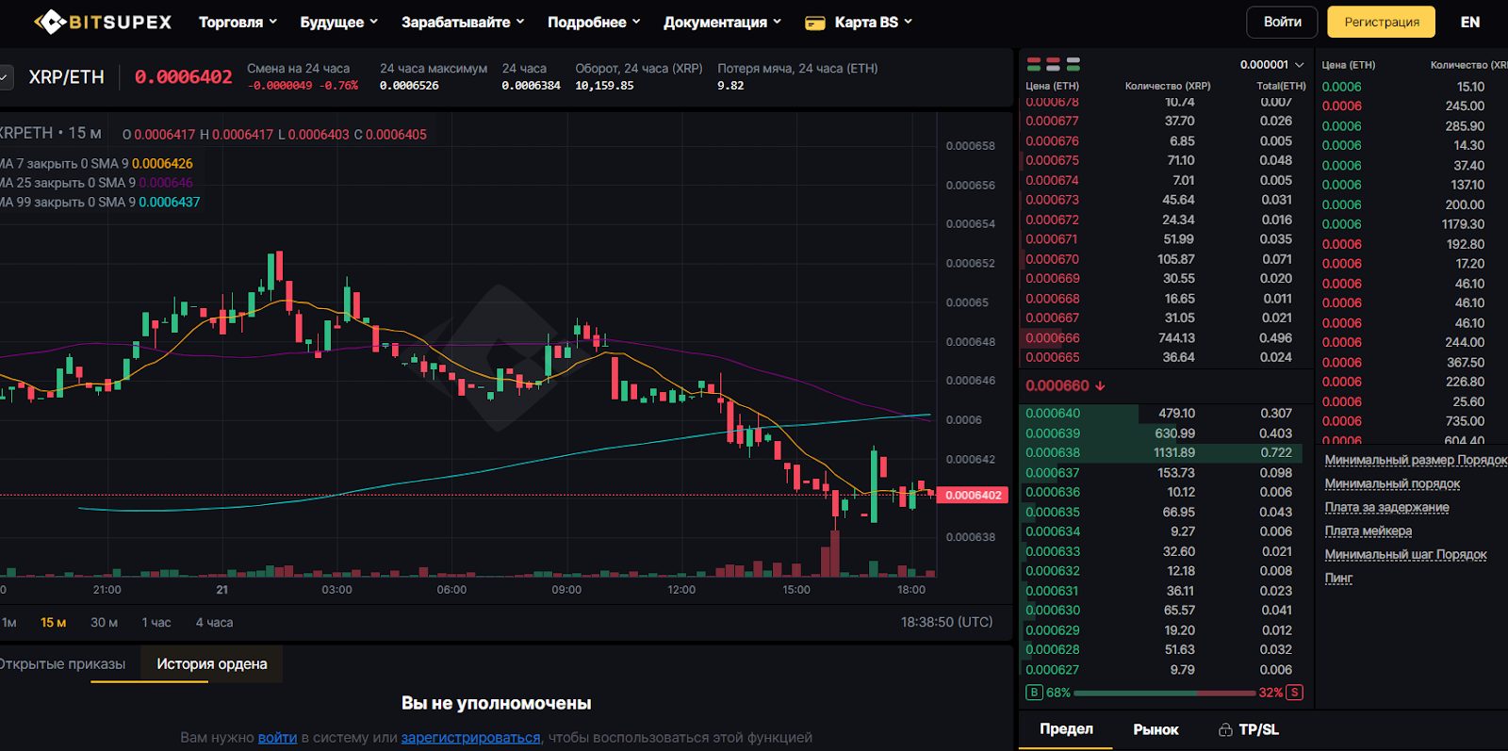
Task: Click the buy order at price 0.000640
Action: [1165, 414]
